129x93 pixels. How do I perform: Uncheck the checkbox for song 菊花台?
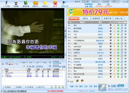click(69, 31)
